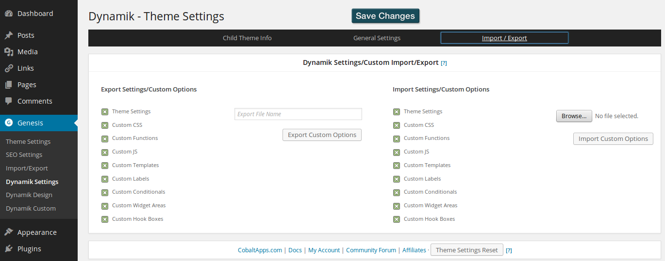Click the Plugins plug icon
665x261 pixels.
coord(9,249)
